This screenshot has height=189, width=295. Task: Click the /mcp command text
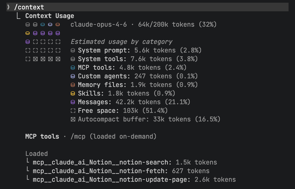[x=78, y=136]
